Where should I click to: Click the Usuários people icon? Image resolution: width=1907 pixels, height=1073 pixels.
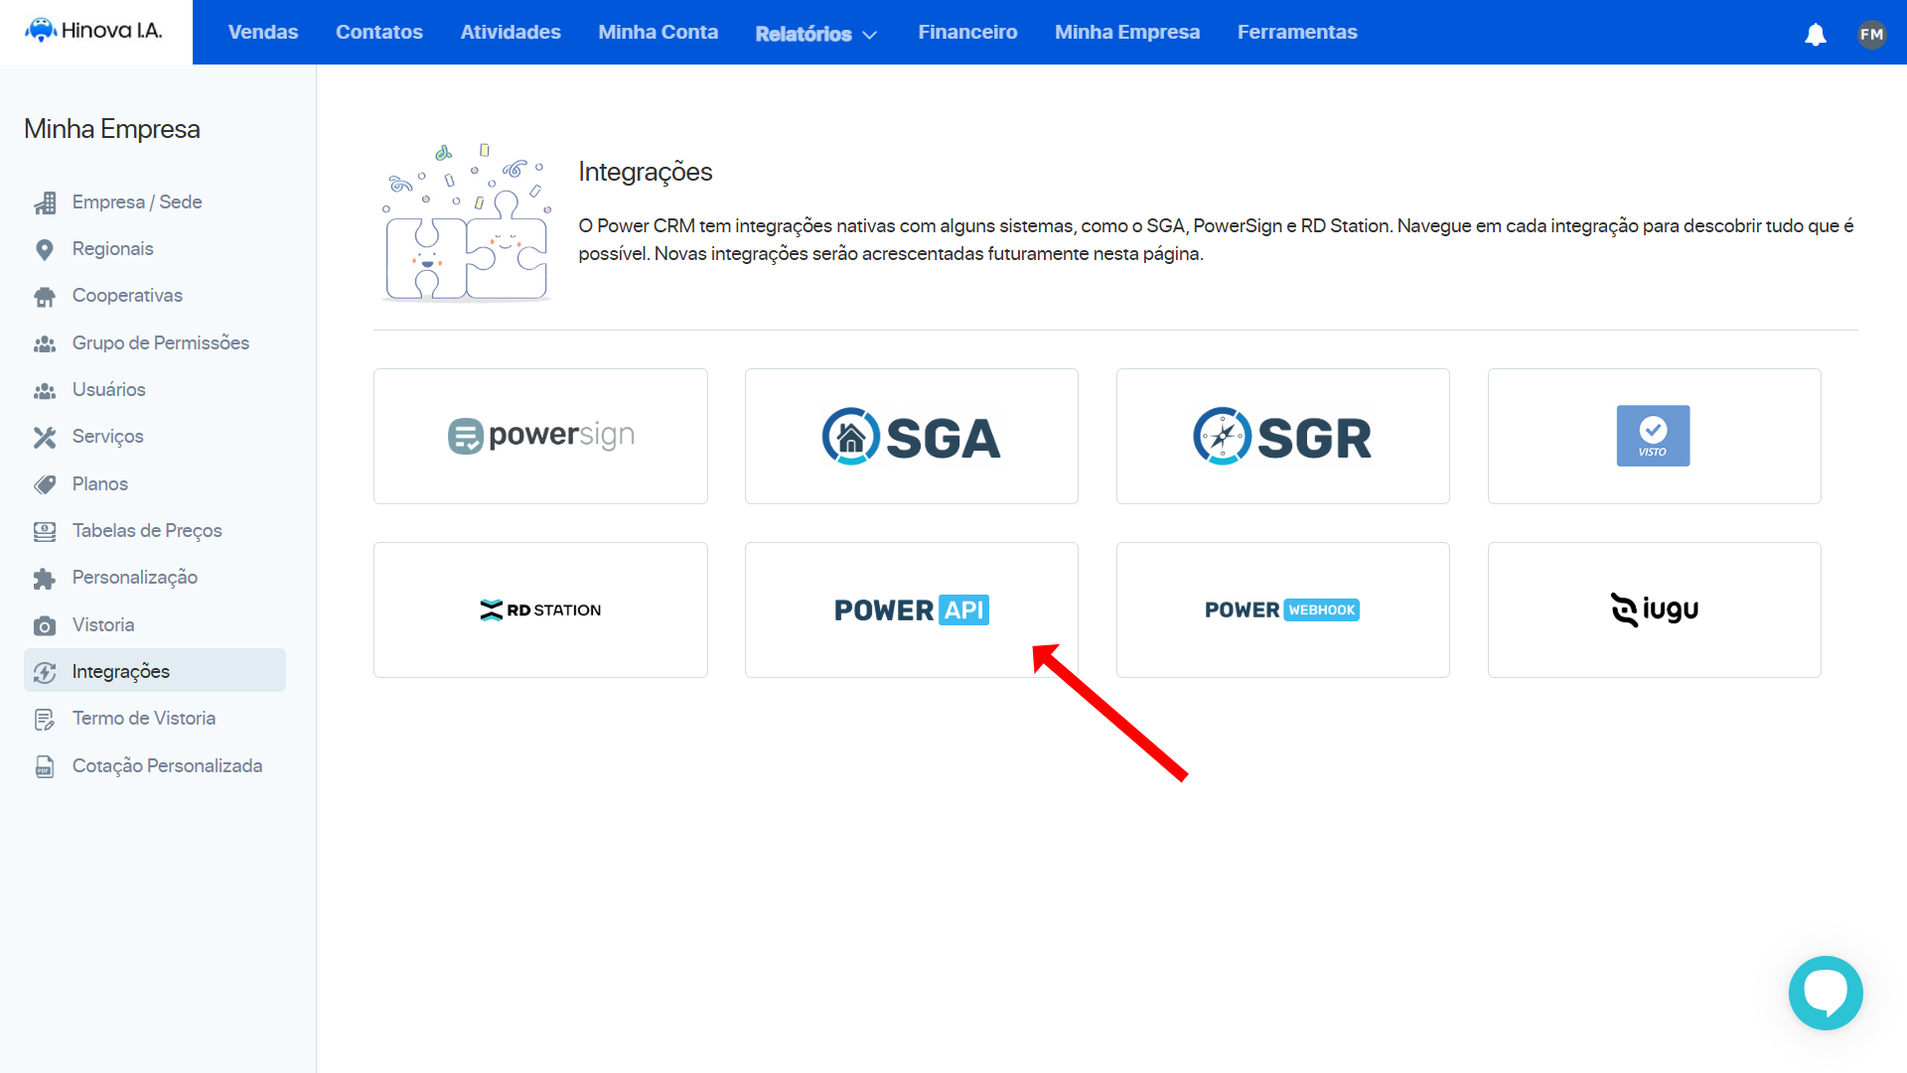click(45, 390)
